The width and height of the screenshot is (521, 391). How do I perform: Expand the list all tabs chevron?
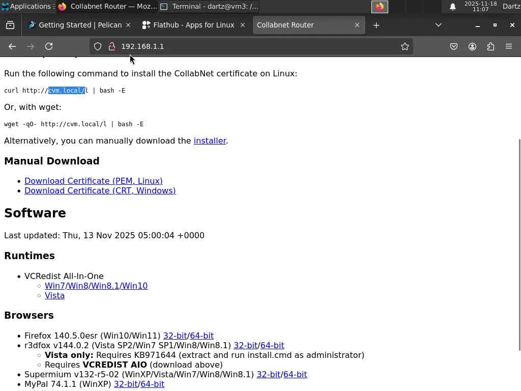439,25
